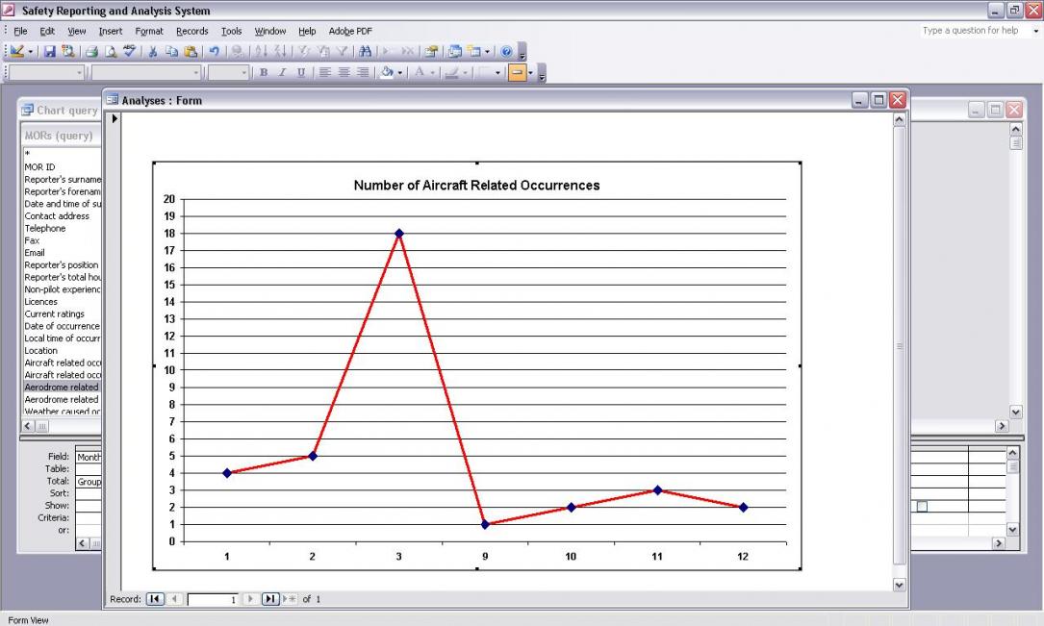Click the Type a question for help box
Screen dimensions: 1044x626
tap(974, 31)
